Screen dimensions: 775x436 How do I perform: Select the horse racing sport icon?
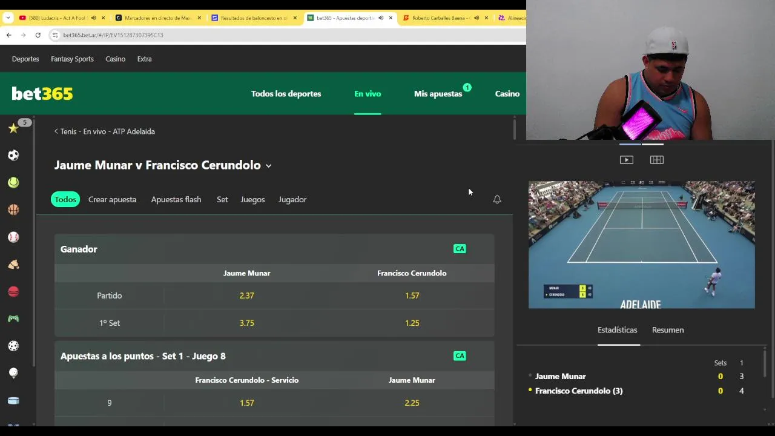coord(13,265)
